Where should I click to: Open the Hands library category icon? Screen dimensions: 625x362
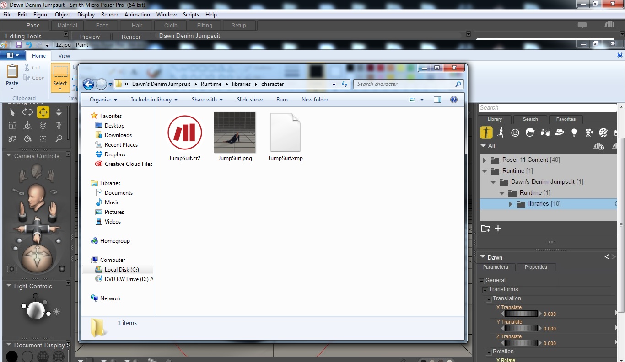[x=544, y=133]
